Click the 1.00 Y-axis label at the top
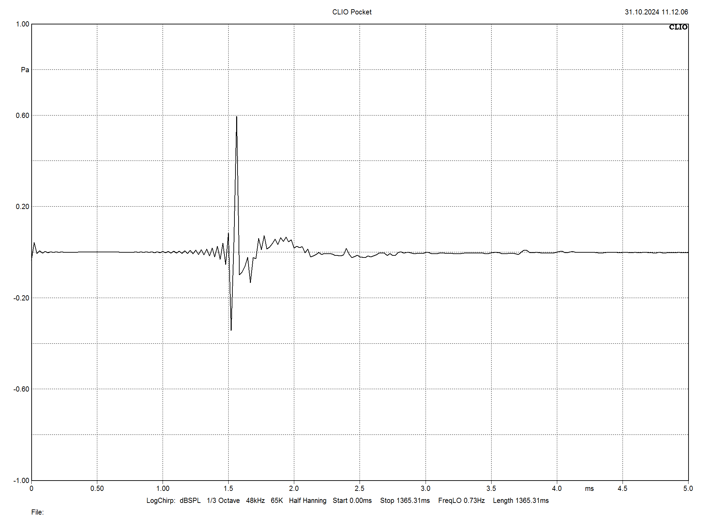The image size is (704, 528). [x=23, y=24]
